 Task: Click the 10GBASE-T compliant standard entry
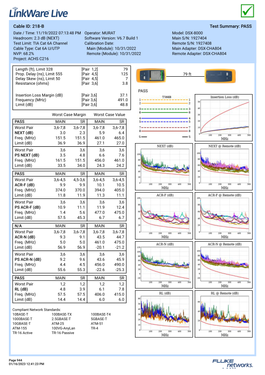pos(21,324)
